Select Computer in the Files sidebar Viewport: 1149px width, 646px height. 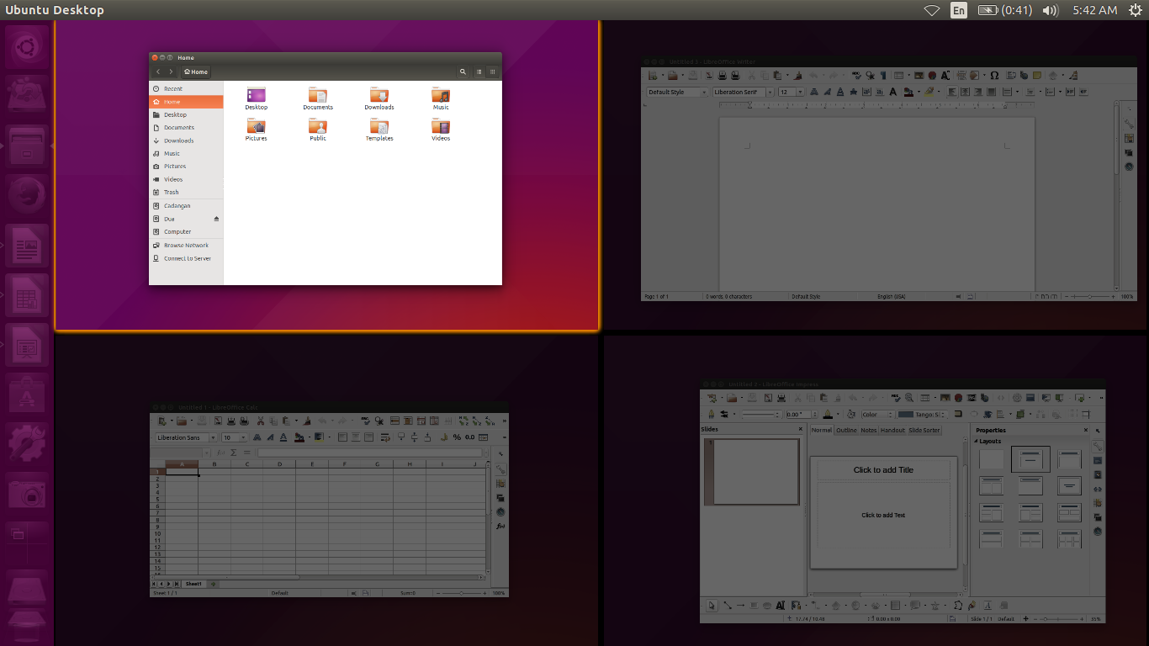click(186, 231)
